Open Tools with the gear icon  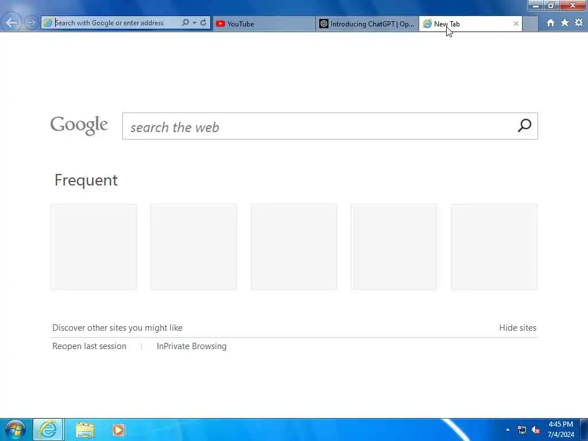[579, 22]
